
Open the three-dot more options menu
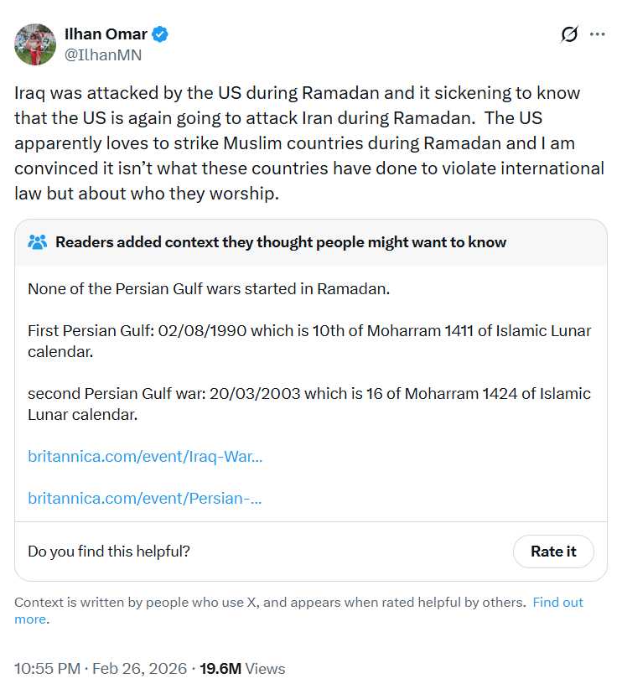pyautogui.click(x=597, y=34)
